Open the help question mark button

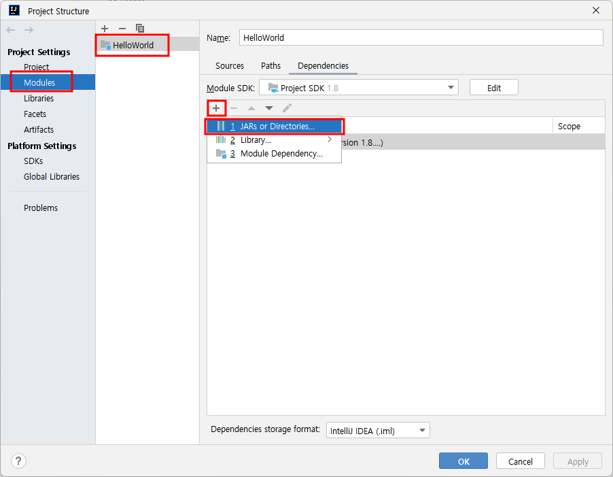point(18,461)
